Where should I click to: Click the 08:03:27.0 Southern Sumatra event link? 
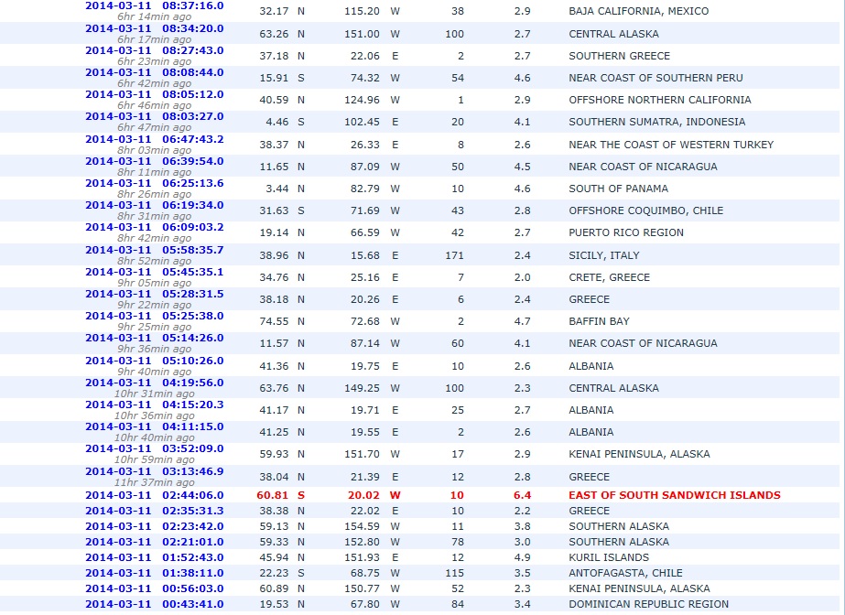154,116
